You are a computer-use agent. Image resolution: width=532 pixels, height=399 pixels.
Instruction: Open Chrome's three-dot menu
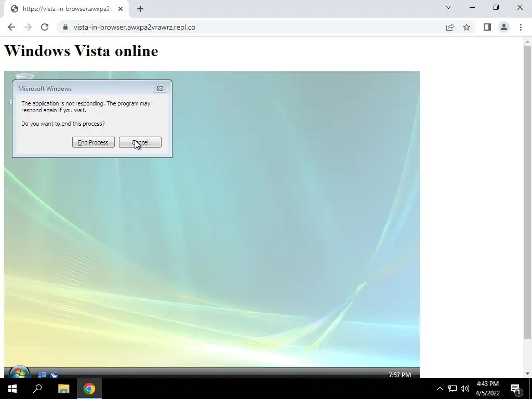pos(521,27)
